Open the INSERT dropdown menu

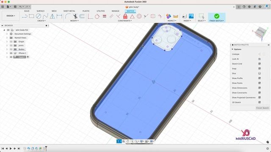pyautogui.click(x=187, y=21)
